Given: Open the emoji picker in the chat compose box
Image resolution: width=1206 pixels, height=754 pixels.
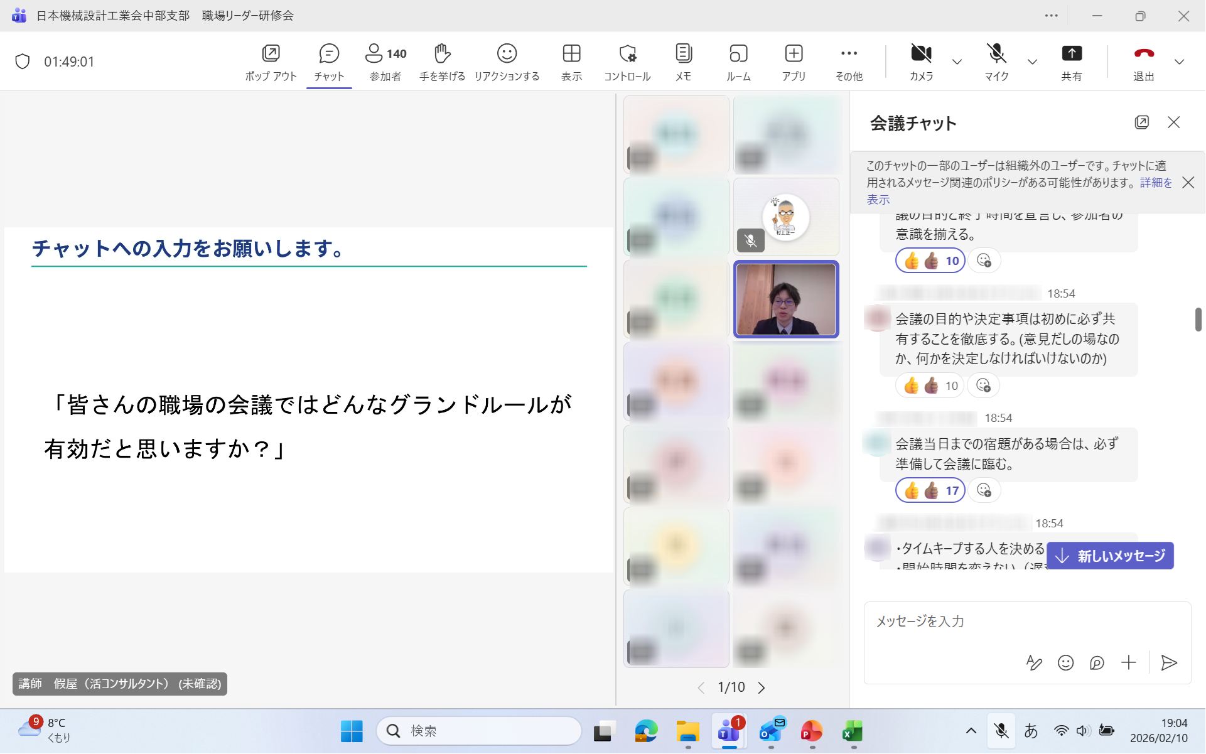Looking at the screenshot, I should pyautogui.click(x=1065, y=662).
